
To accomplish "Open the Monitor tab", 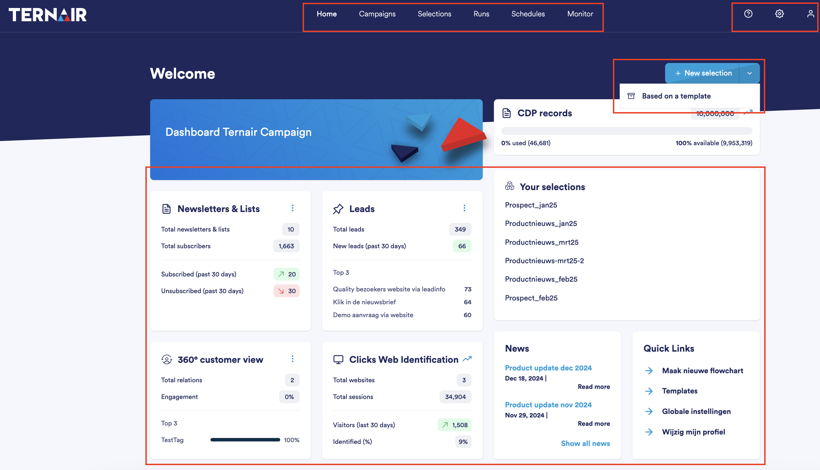I will (580, 14).
